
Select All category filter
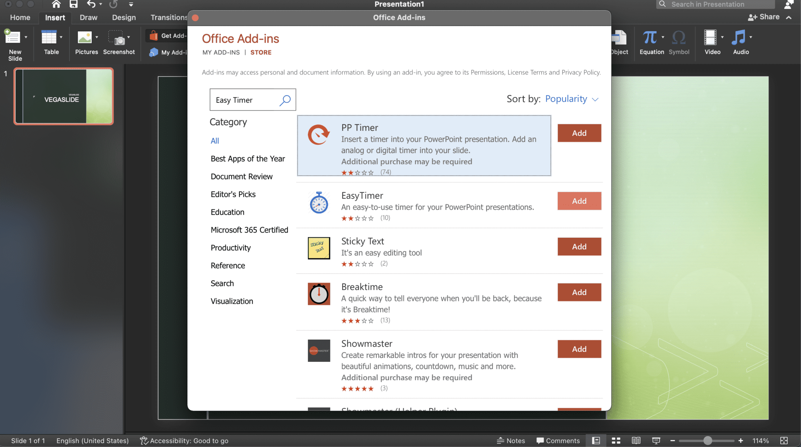[215, 140]
